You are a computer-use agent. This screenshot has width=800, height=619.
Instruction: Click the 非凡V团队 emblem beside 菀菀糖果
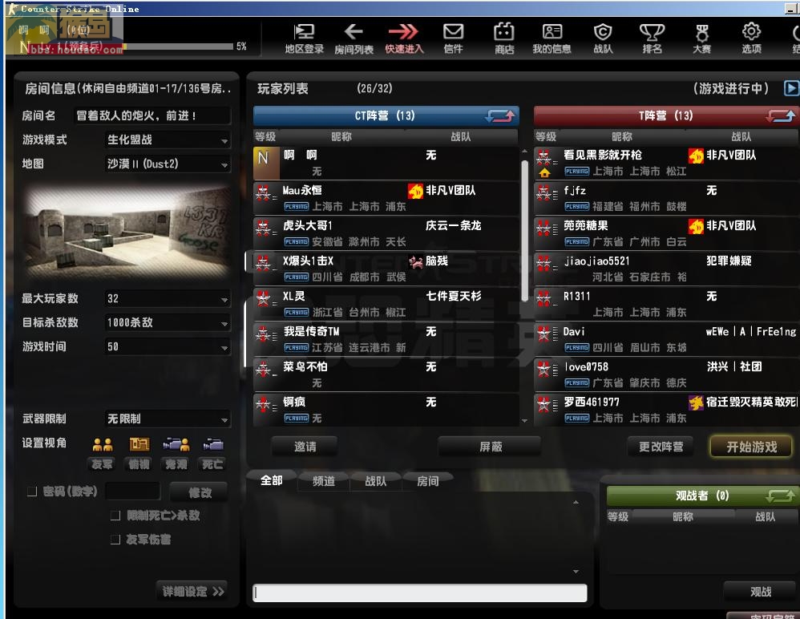coord(696,226)
